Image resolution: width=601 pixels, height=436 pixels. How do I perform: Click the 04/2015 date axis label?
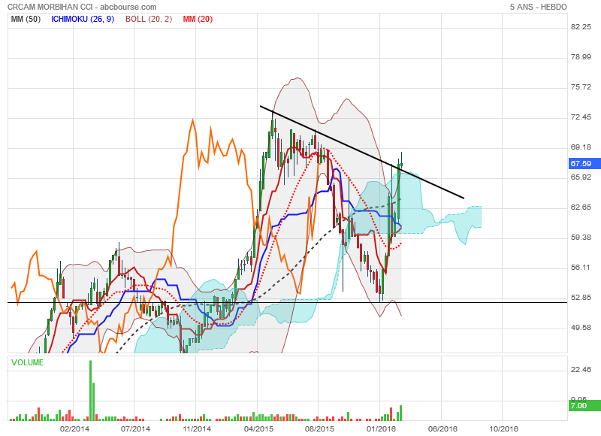point(258,428)
